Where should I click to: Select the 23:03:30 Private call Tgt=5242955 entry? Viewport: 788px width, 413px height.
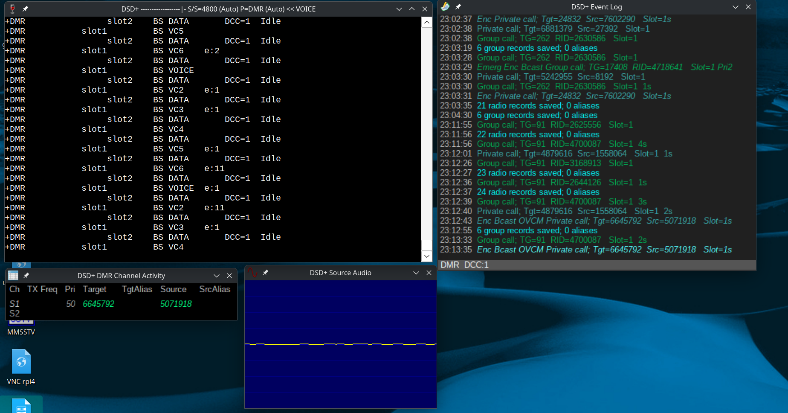pos(543,77)
